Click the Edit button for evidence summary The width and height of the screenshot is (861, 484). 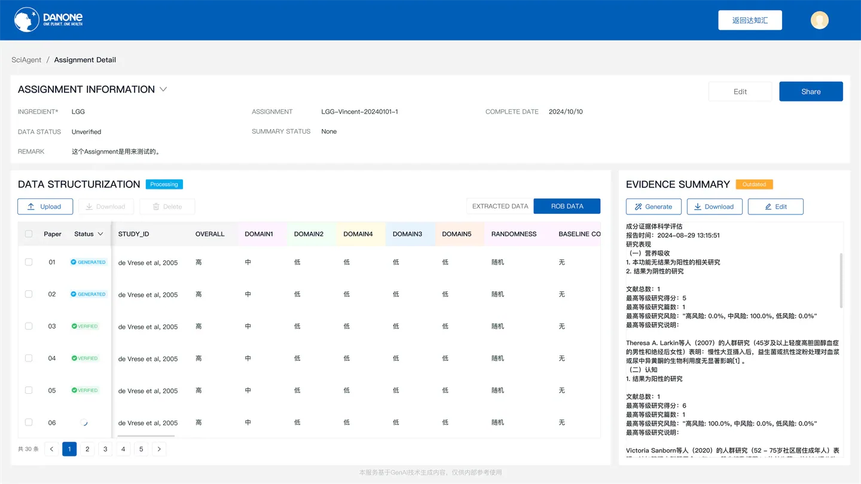pyautogui.click(x=775, y=207)
